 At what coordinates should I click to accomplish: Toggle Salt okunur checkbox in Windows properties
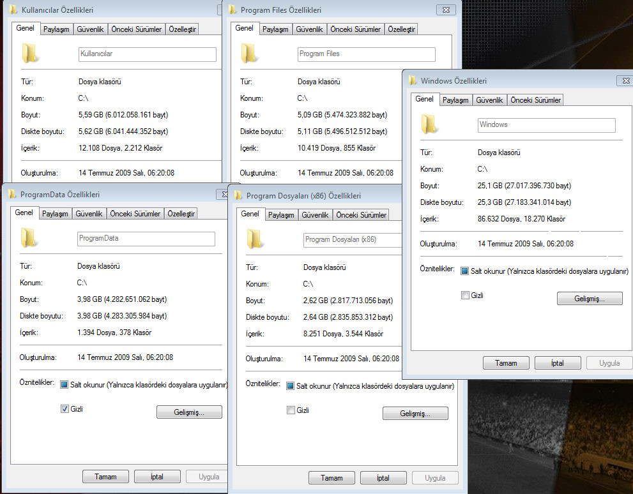(x=464, y=271)
